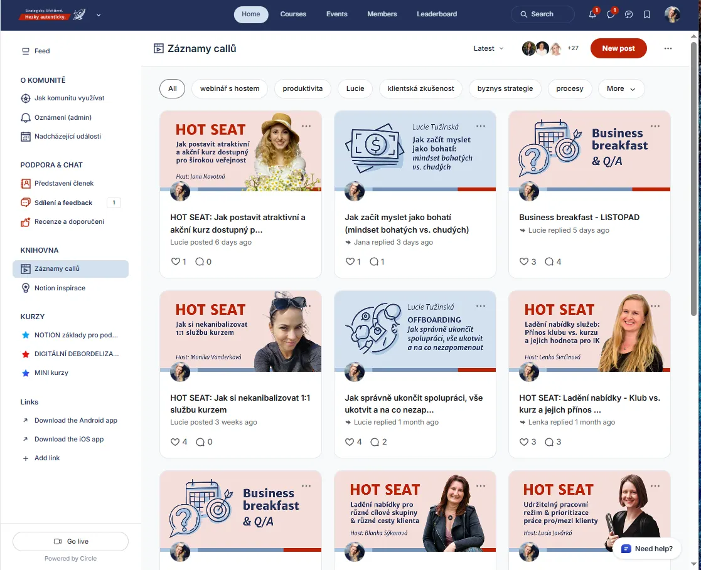Click the space options three-dot icon
Screen dimensions: 701x570
coord(668,48)
